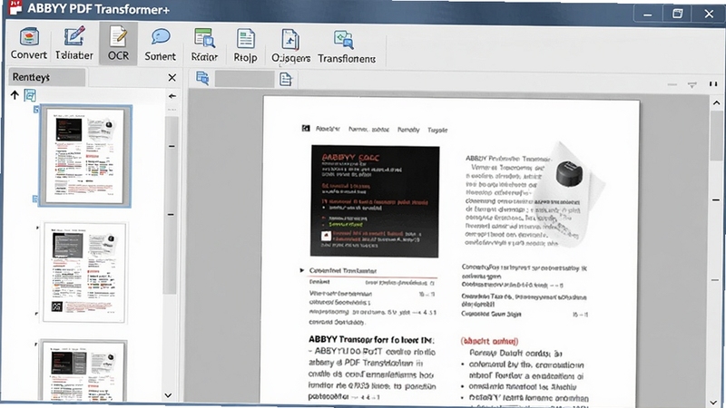Image resolution: width=726 pixels, height=408 pixels.
Task: Click the small icon at page header left
Action: (x=306, y=128)
